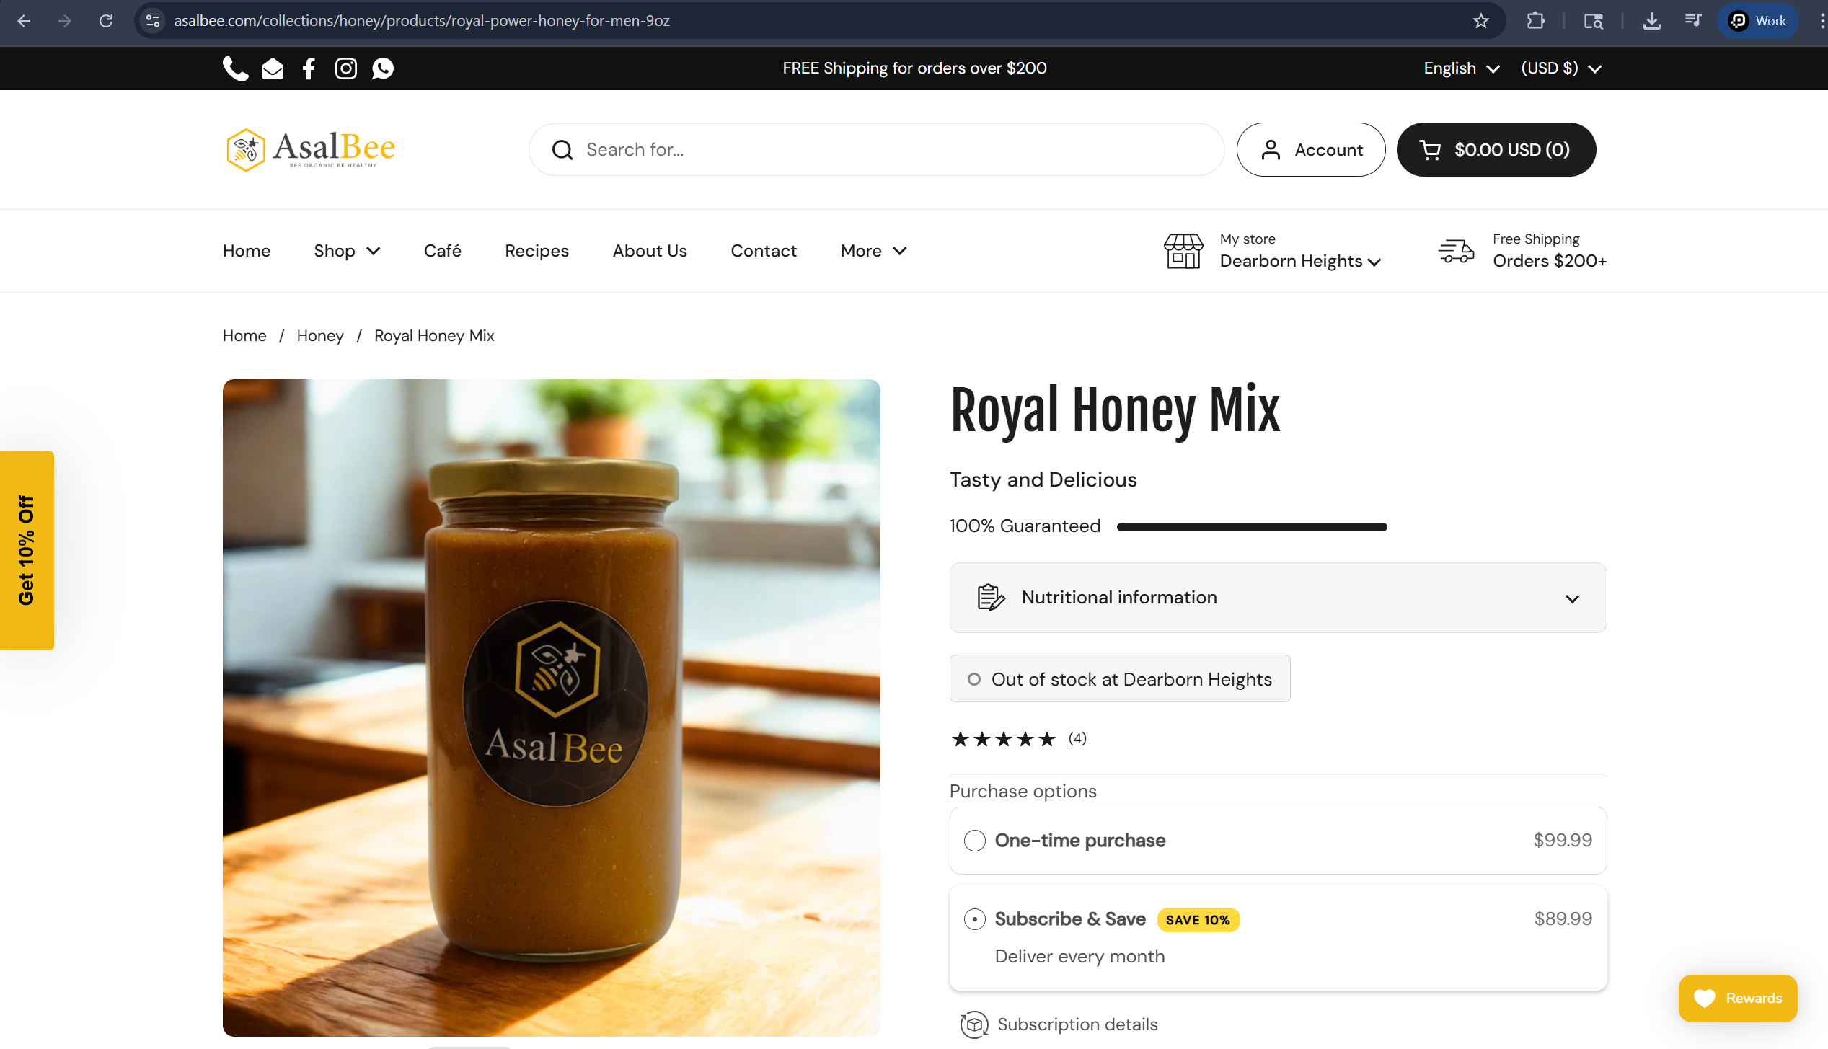Open the About Us page
1828x1049 pixels.
650,251
